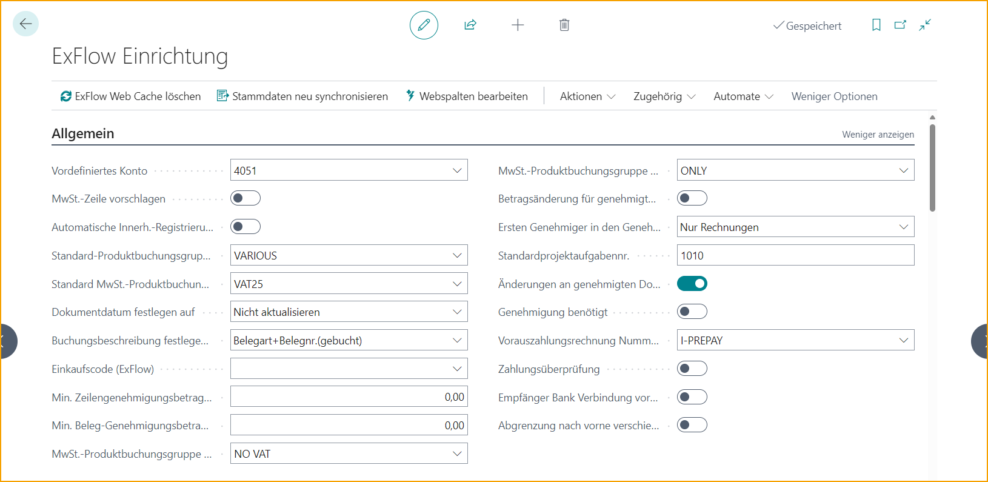Open the Aktionen menu
The height and width of the screenshot is (482, 988).
(x=587, y=96)
